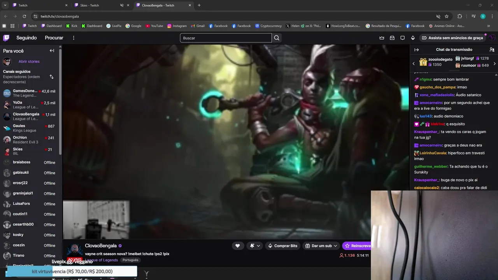Image resolution: width=498 pixels, height=280 pixels.
Task: Open Chrome three-dot menu
Action: 492,16
